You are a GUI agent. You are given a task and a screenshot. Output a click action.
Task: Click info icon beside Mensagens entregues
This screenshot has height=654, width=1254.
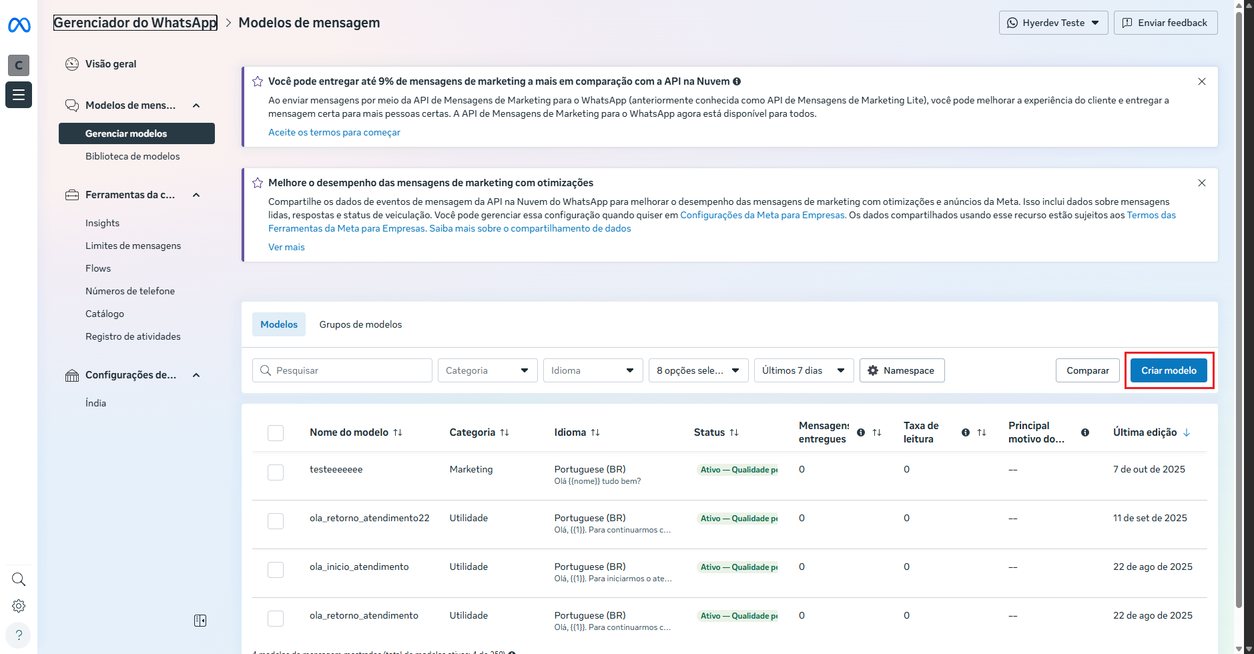point(861,432)
